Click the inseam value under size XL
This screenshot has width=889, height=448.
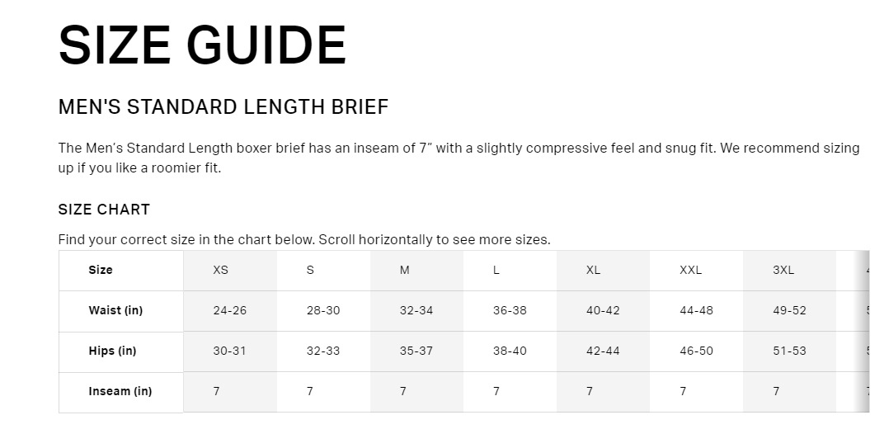(590, 392)
